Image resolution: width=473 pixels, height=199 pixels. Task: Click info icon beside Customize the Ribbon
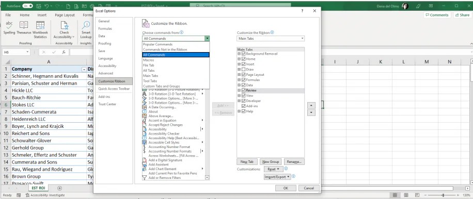tap(273, 32)
